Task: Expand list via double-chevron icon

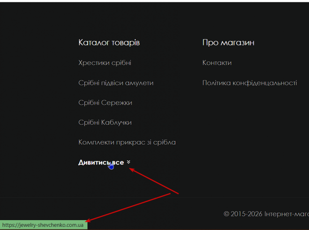Action: coord(128,162)
